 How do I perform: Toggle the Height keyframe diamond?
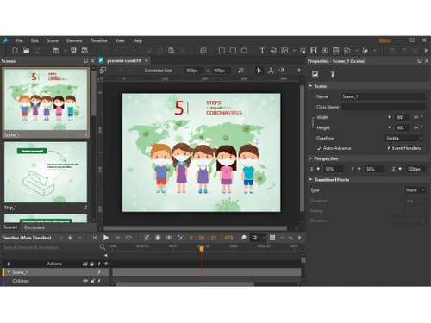click(x=390, y=127)
